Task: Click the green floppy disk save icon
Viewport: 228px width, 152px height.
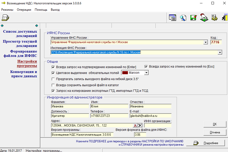Action: 194,18
